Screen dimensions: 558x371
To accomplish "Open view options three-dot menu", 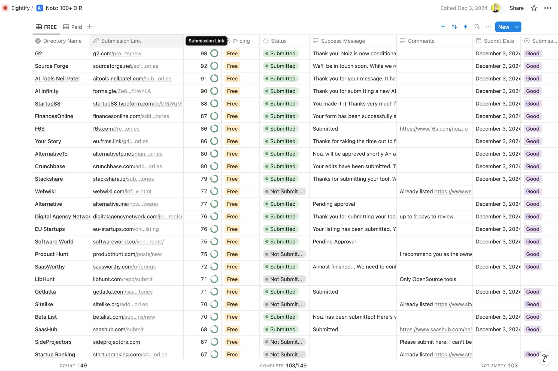I will [x=488, y=27].
